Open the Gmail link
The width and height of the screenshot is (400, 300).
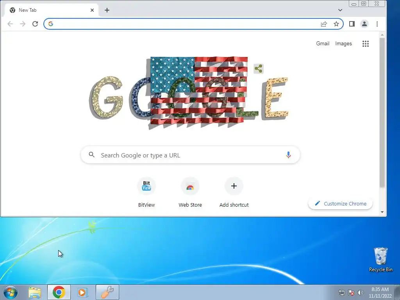(323, 44)
